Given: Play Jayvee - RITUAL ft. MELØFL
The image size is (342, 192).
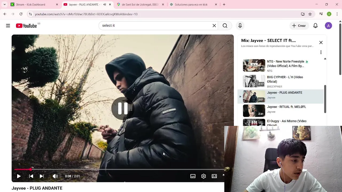Looking at the screenshot, I should click(x=281, y=110).
